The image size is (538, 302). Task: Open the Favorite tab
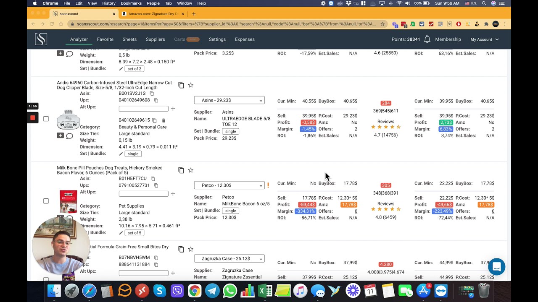(x=105, y=39)
